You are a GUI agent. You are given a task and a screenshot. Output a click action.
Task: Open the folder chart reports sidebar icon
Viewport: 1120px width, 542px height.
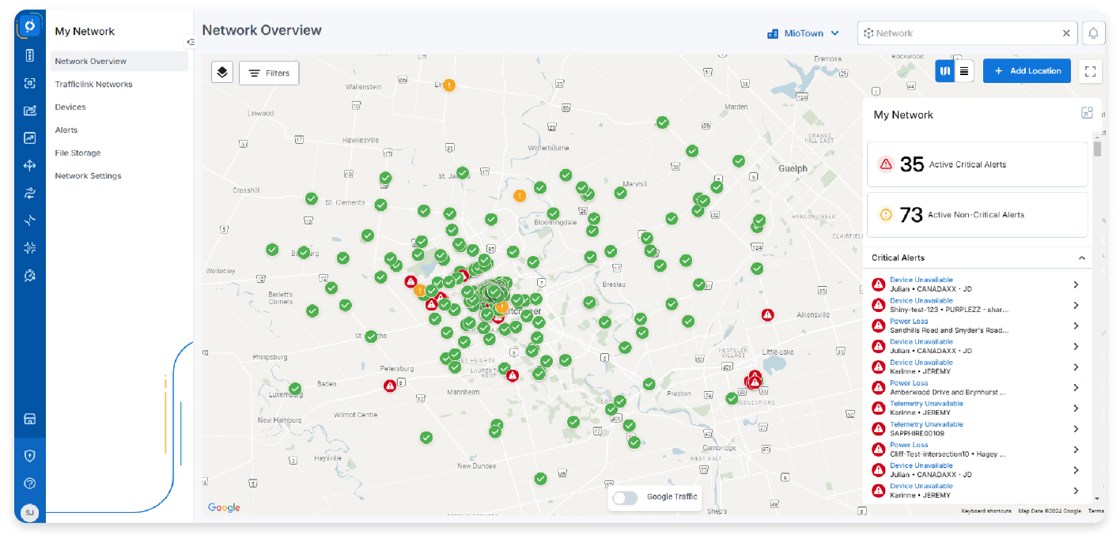click(30, 111)
